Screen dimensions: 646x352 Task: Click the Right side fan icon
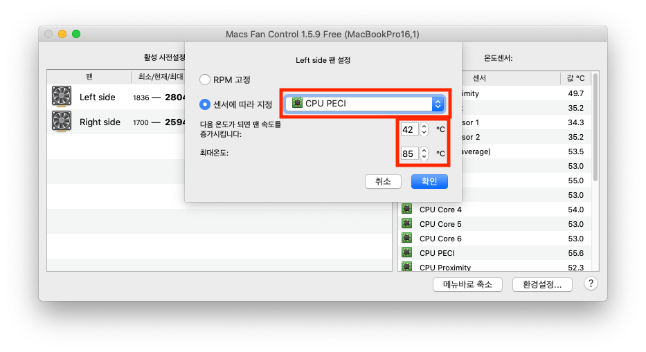(62, 121)
